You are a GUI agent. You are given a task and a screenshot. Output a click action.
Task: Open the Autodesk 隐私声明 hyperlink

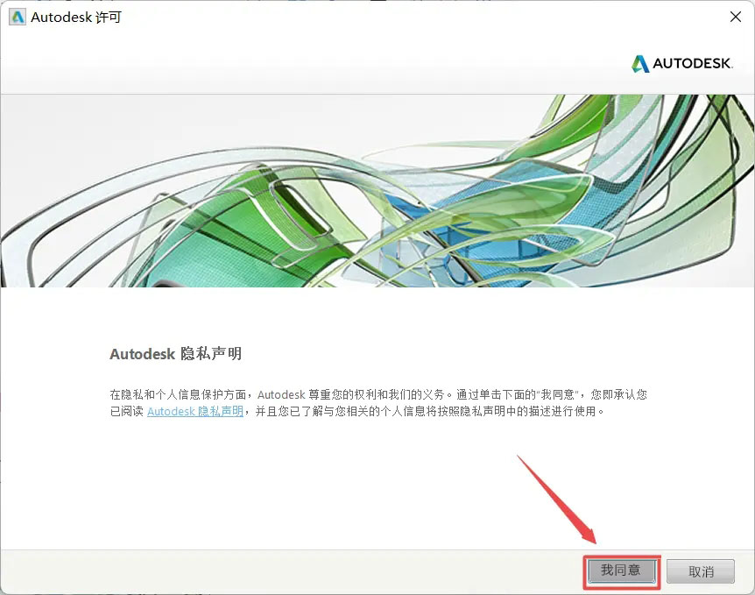coord(195,412)
